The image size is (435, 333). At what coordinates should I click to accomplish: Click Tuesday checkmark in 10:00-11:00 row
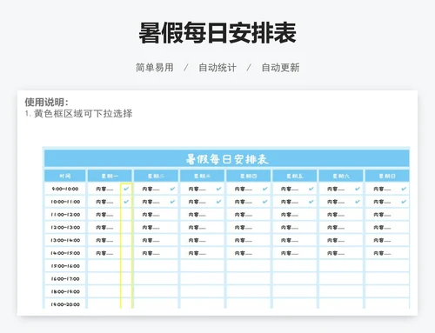[172, 202]
